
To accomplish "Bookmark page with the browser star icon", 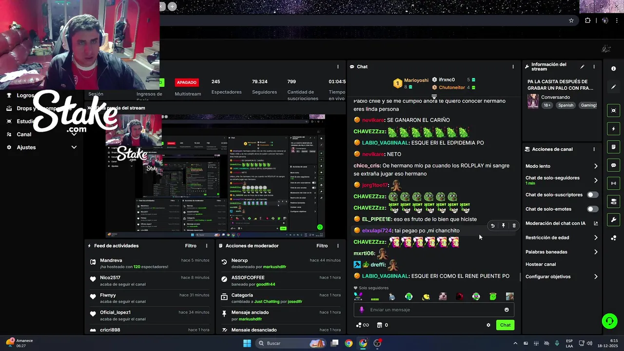I will point(571,20).
